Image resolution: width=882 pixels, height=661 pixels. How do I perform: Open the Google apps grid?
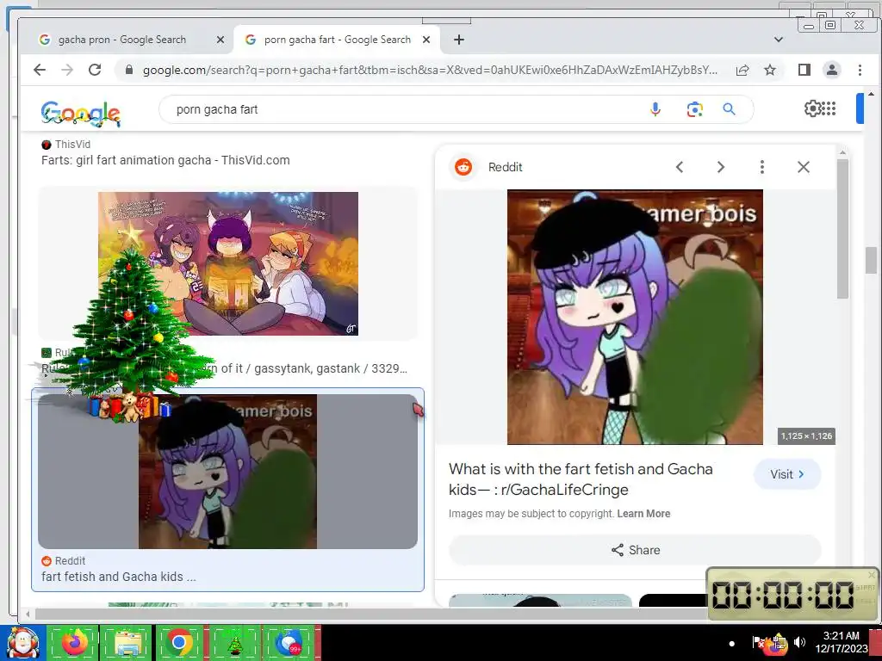[x=829, y=108]
